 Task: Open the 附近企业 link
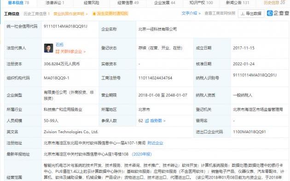(x=155, y=143)
